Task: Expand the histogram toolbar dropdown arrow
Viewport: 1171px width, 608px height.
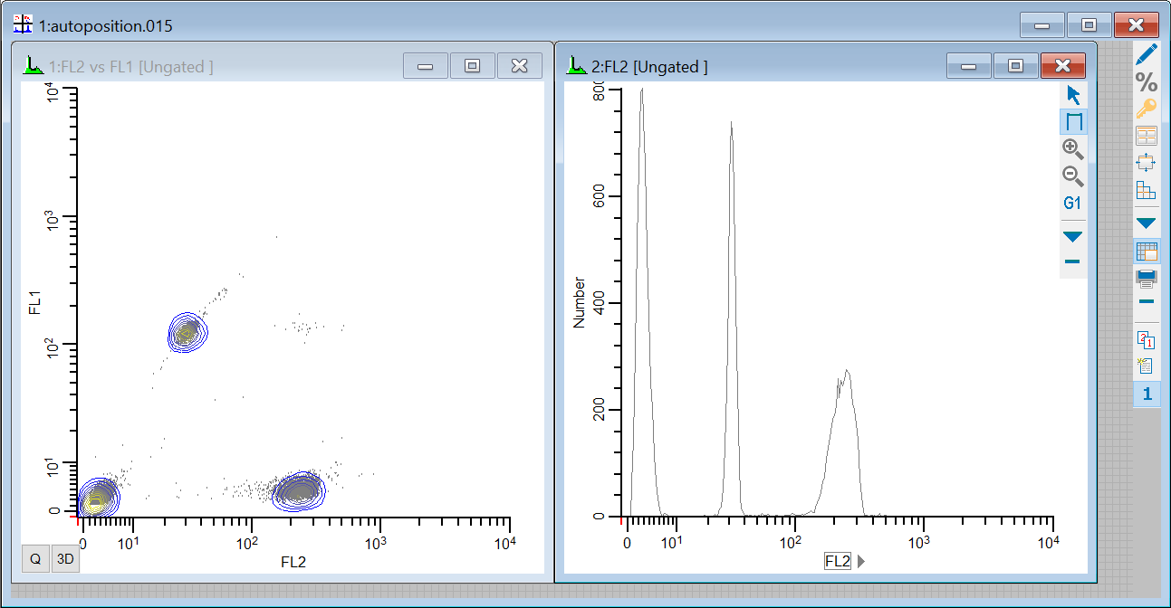Action: pyautogui.click(x=1073, y=237)
